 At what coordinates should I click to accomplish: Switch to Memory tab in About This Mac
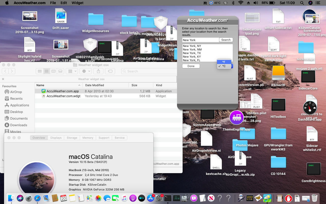[88, 138]
